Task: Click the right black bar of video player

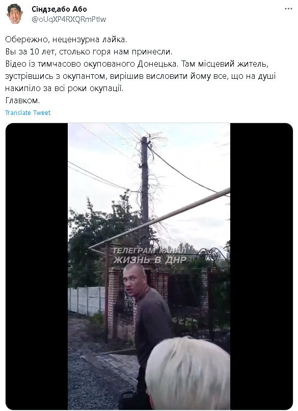Action: pos(261,266)
